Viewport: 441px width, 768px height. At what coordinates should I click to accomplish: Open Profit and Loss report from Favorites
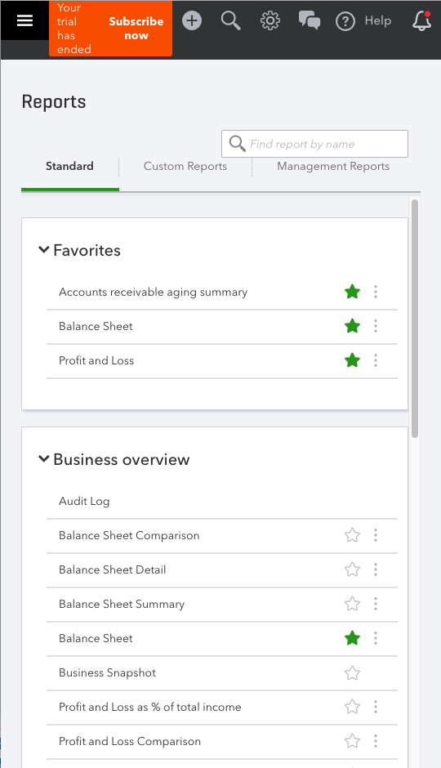(96, 360)
